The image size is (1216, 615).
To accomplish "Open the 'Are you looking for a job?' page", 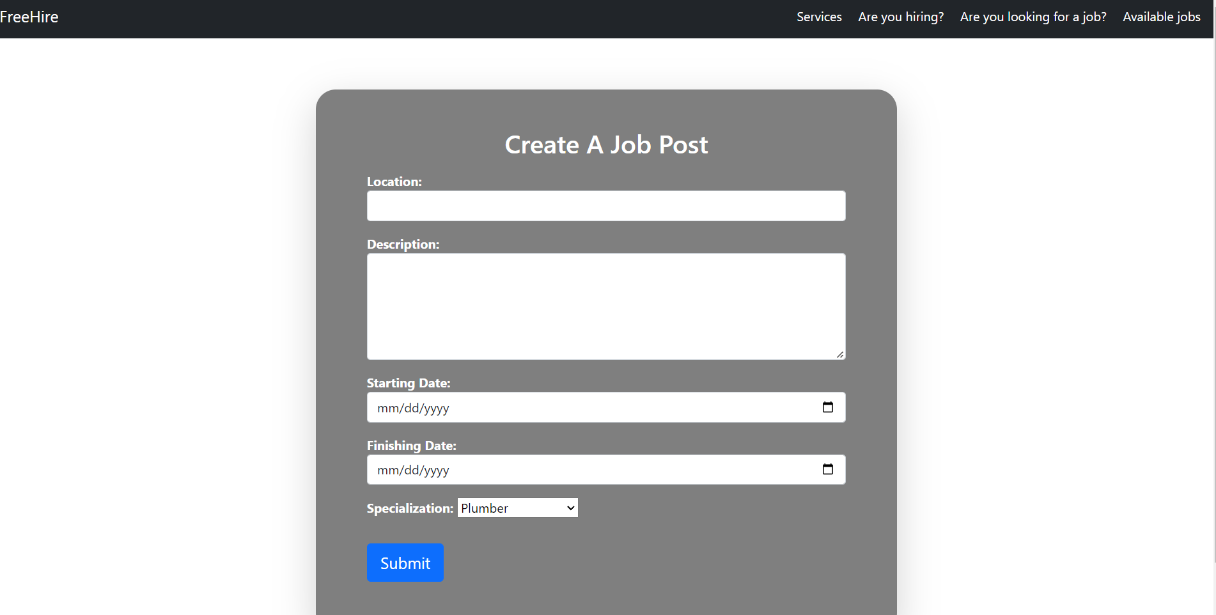I will [1033, 17].
